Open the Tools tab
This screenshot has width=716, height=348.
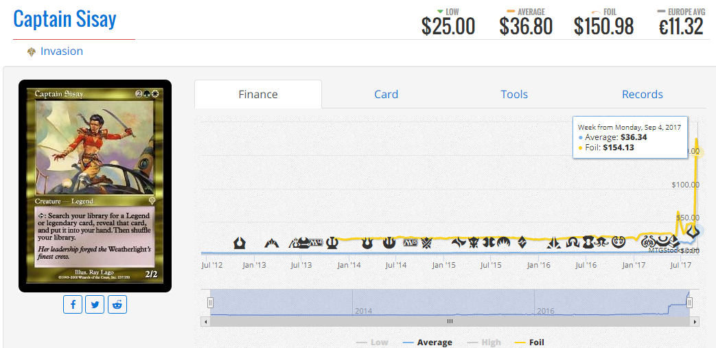514,95
